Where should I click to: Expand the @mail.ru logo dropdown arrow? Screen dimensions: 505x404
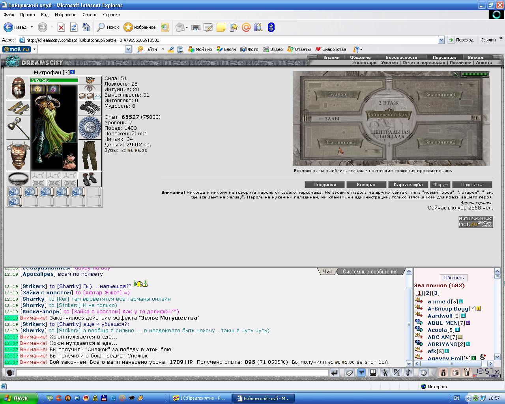[34, 49]
